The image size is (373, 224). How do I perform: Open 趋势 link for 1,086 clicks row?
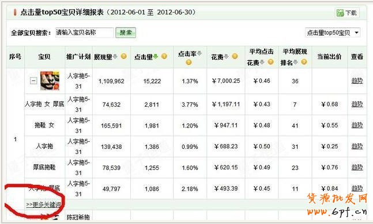click(x=357, y=188)
